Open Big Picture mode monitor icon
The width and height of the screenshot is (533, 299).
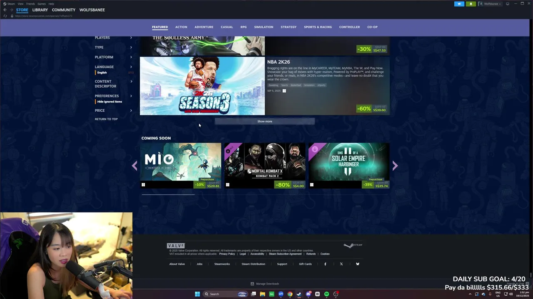(508, 4)
